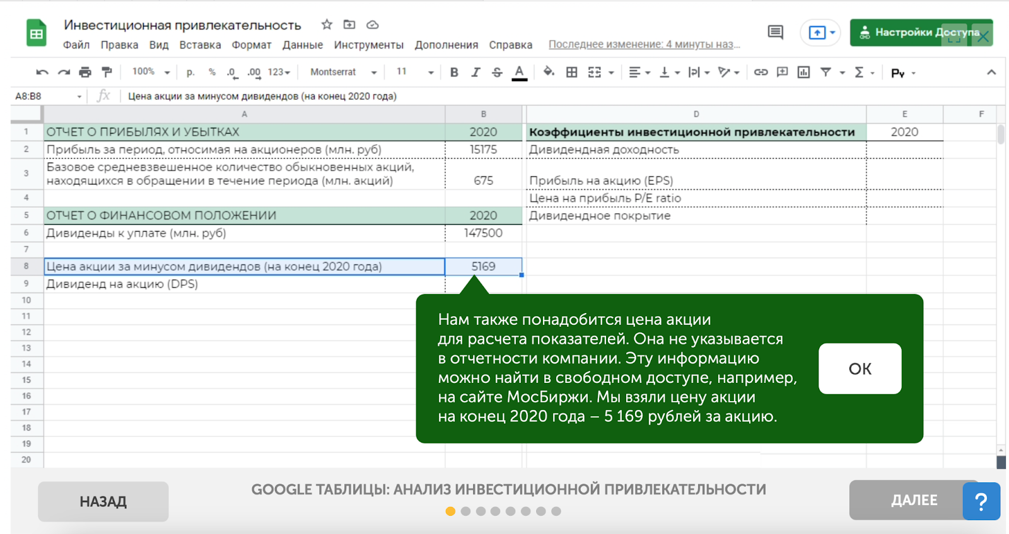1009x534 pixels.
Task: Star the document title
Action: click(x=327, y=25)
